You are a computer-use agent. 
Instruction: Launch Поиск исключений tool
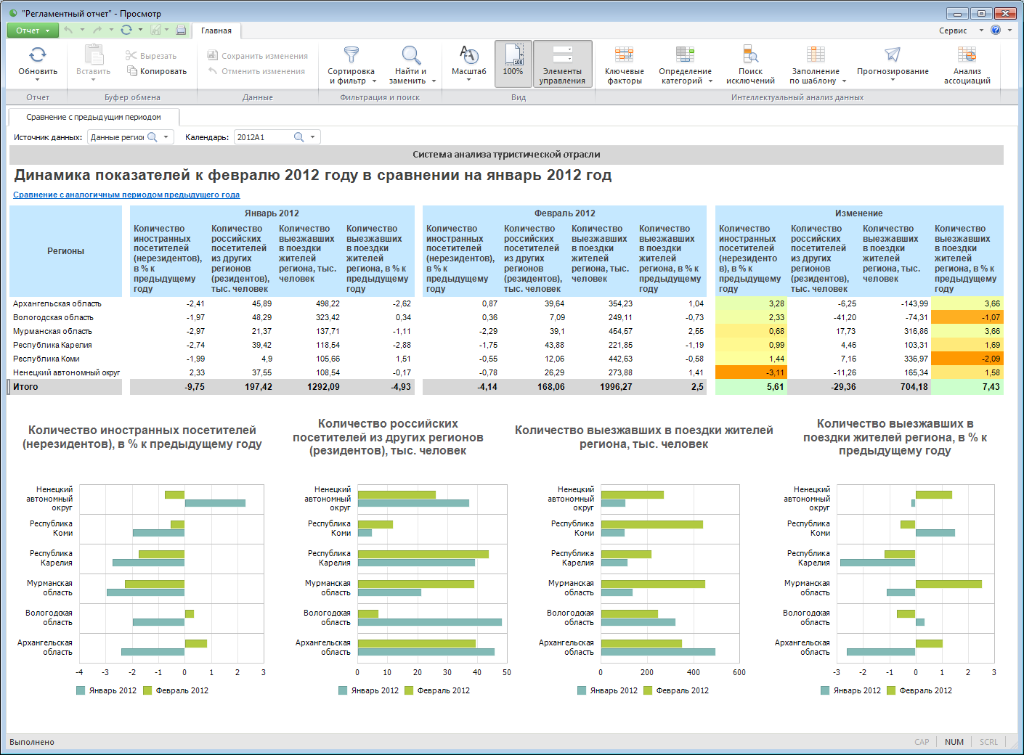(750, 55)
